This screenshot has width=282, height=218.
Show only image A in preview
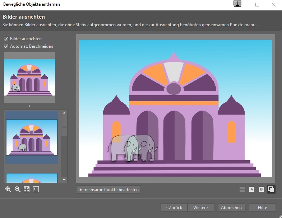tap(252, 189)
